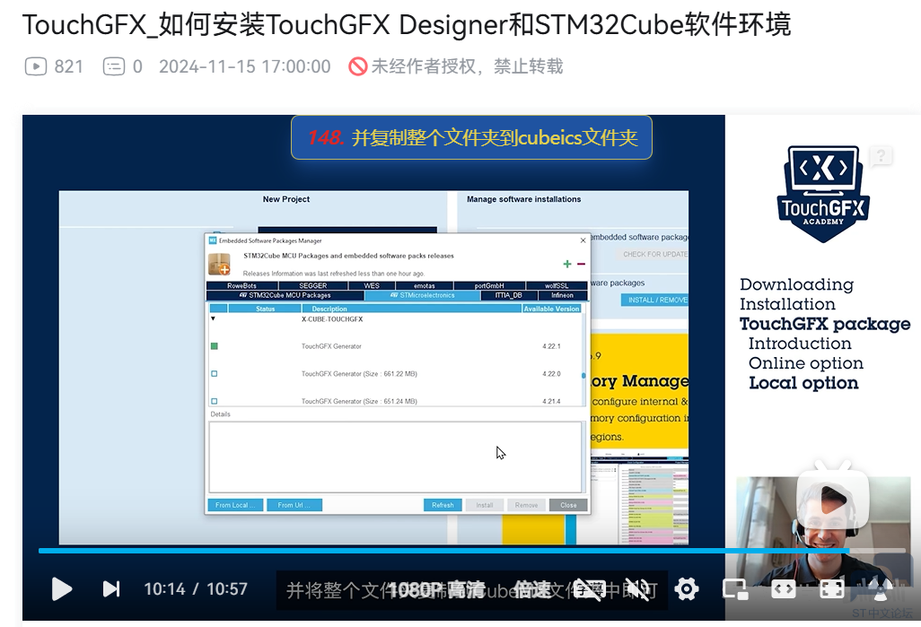Select the STMicroelectronics tab

[422, 295]
